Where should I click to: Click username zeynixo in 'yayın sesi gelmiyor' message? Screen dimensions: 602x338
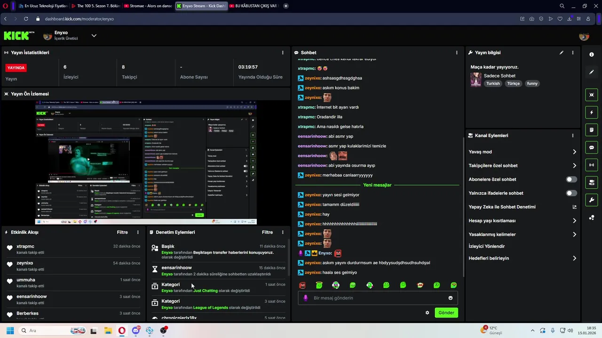pyautogui.click(x=313, y=195)
